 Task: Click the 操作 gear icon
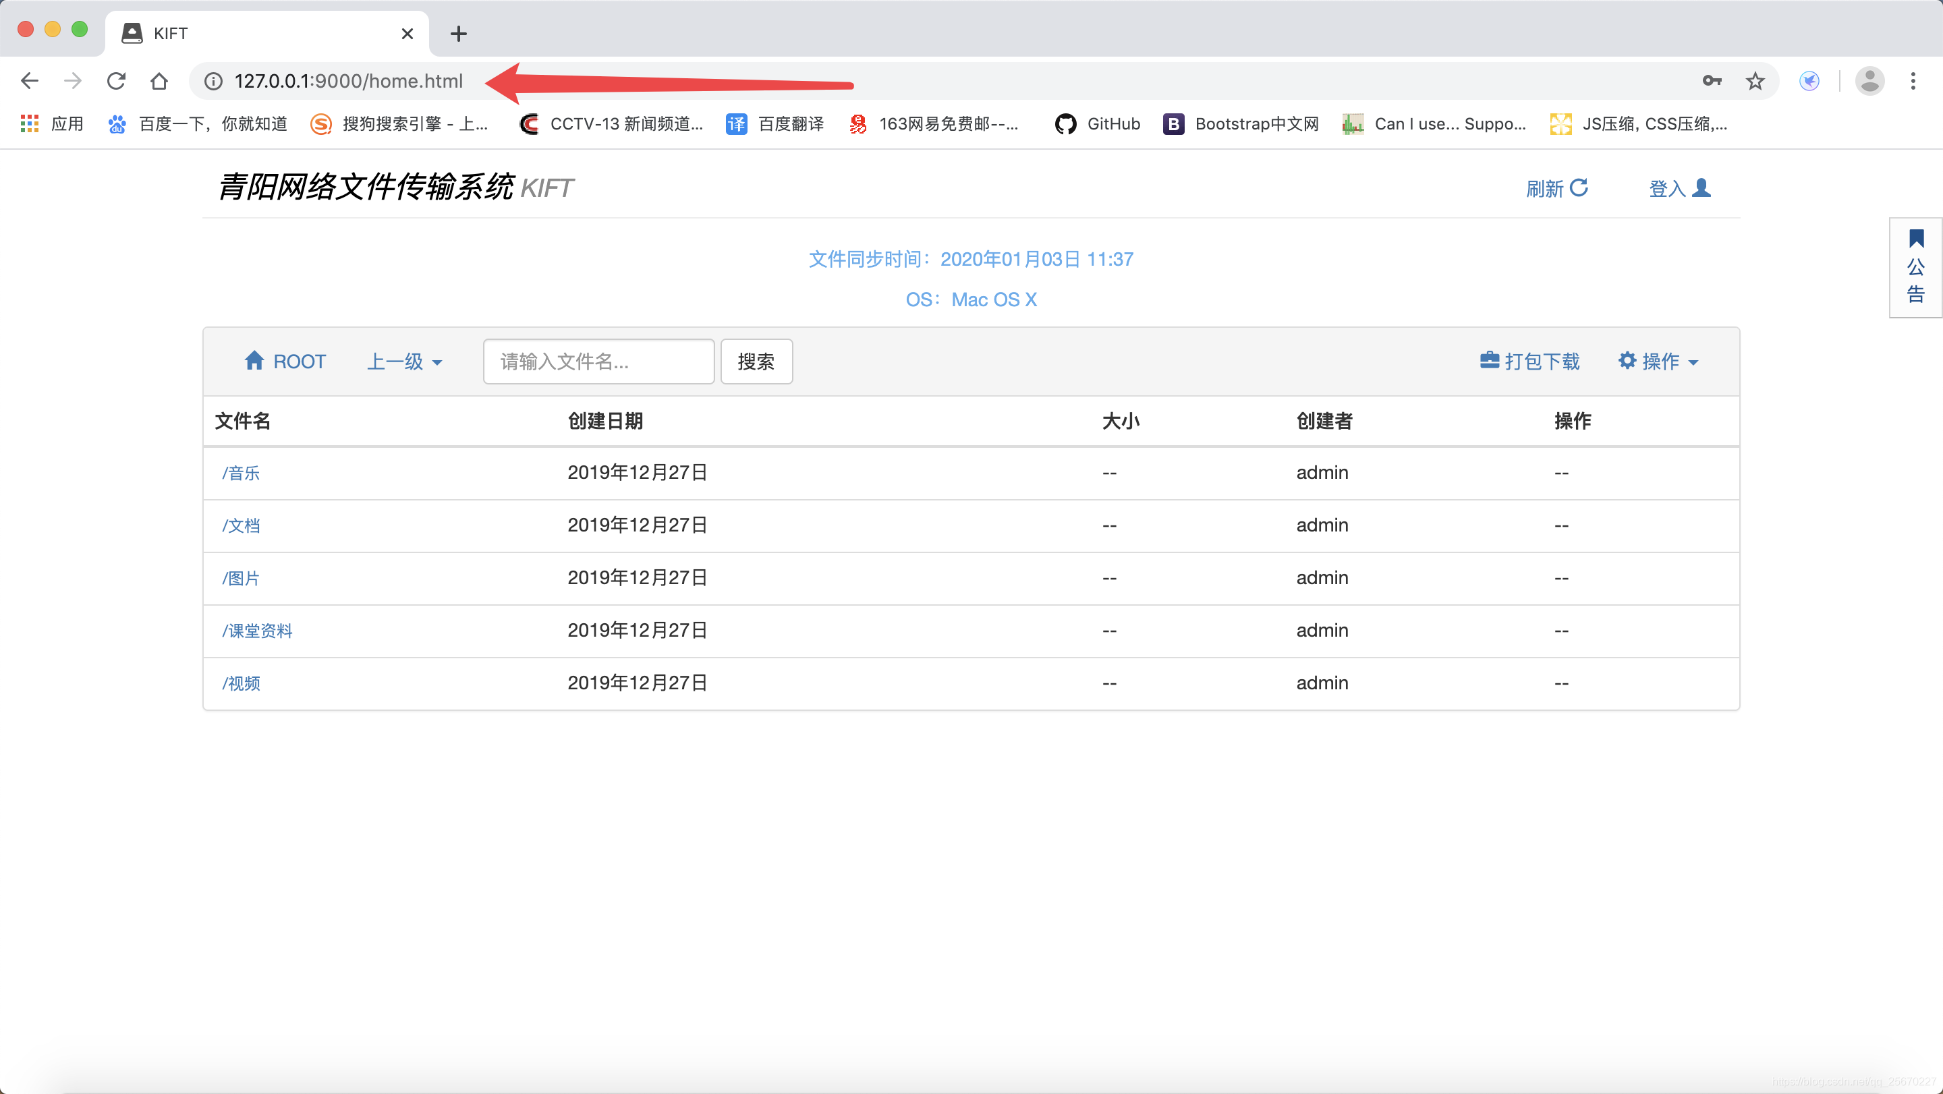(x=1628, y=361)
